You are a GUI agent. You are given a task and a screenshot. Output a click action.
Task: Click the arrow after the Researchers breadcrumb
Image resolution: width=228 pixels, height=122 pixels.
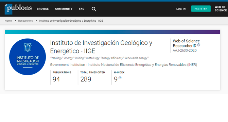pyautogui.click(x=36, y=21)
